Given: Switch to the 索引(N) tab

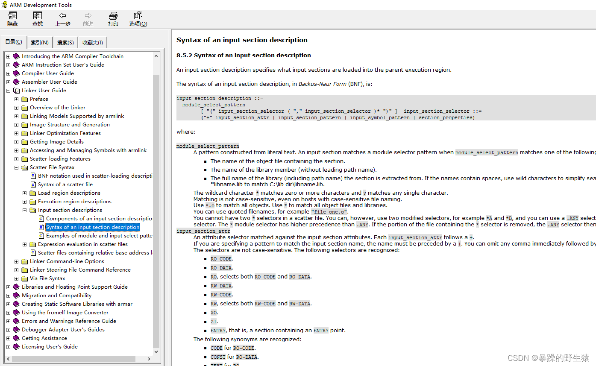Looking at the screenshot, I should pyautogui.click(x=39, y=42).
